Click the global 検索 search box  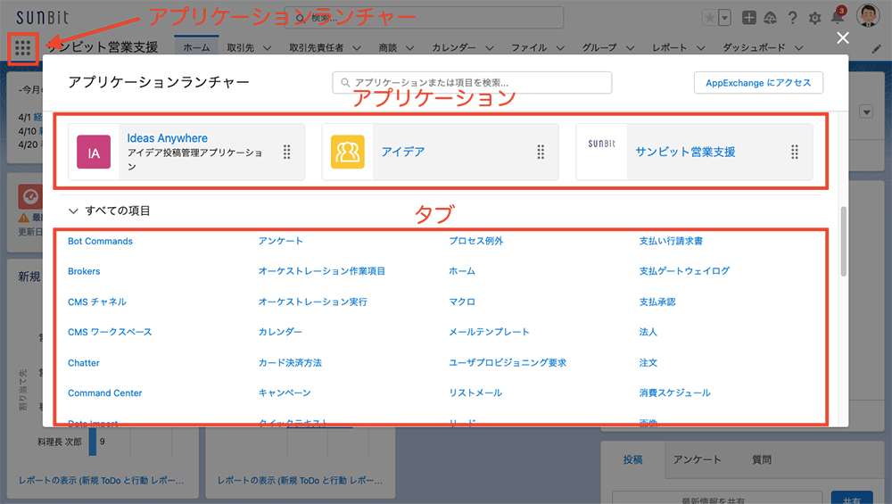[x=424, y=18]
